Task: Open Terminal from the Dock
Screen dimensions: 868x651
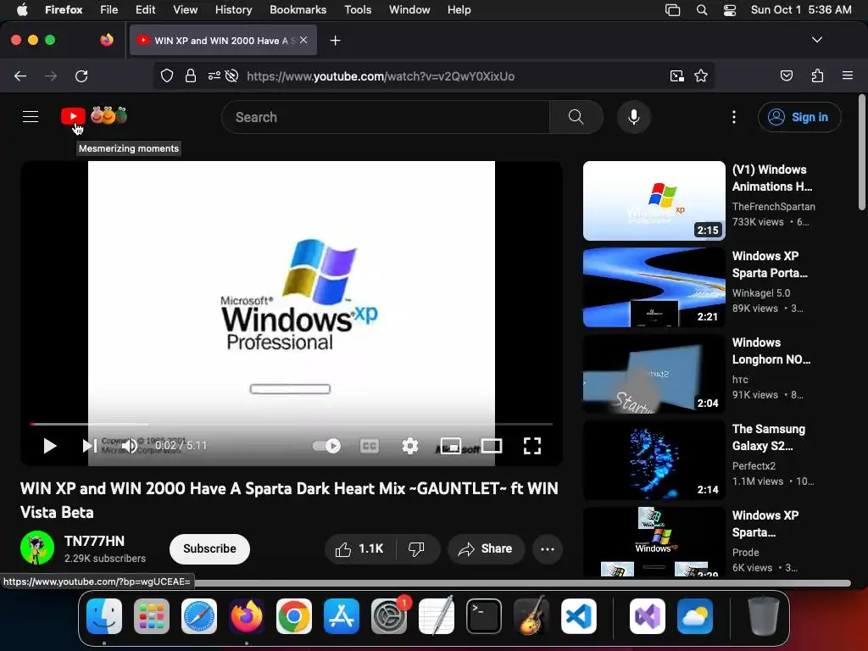Action: (484, 616)
